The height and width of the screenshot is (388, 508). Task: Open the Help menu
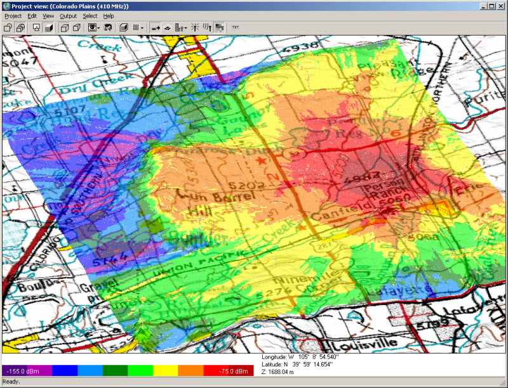pos(109,15)
